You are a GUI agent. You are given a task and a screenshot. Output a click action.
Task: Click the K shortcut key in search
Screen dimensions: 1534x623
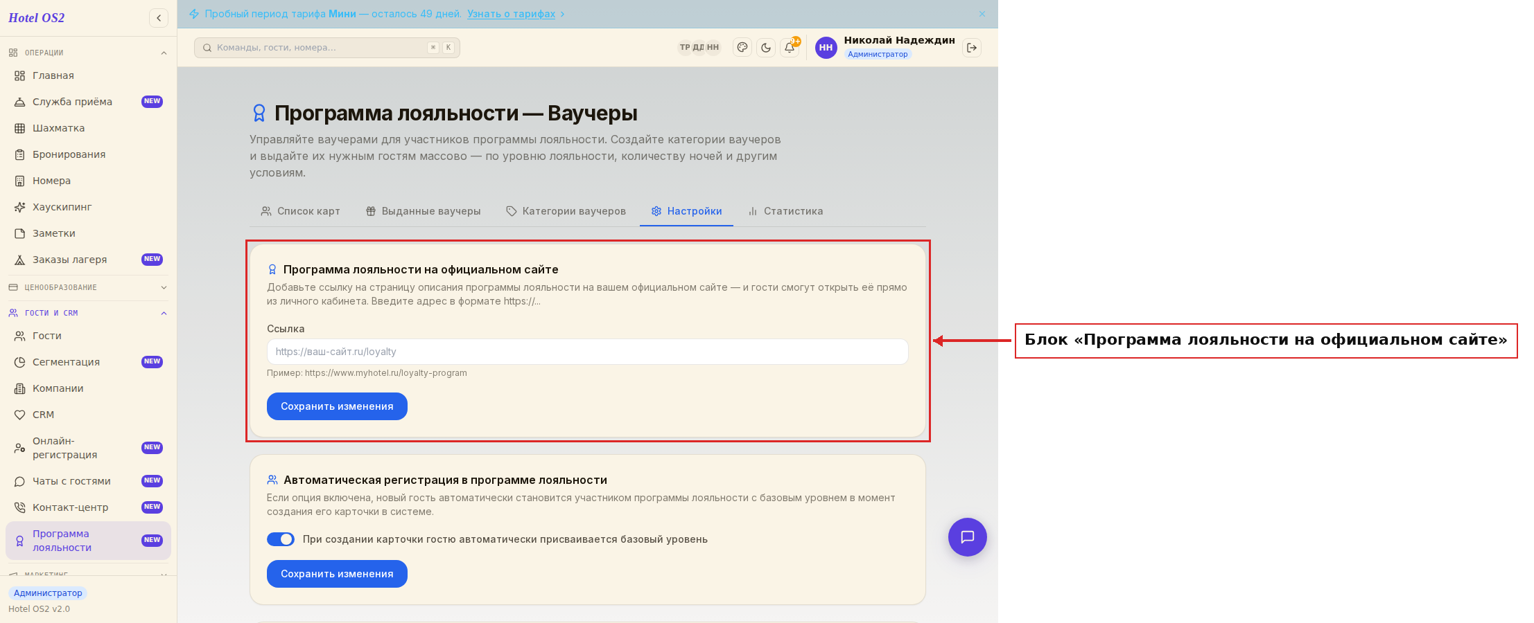click(448, 48)
